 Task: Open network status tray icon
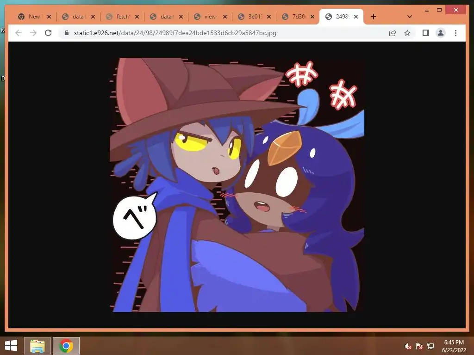[430, 346]
